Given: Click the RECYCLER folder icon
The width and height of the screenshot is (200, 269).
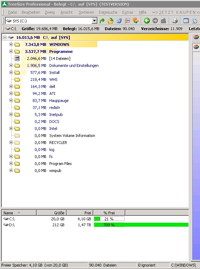Looking at the screenshot, I should click(17, 143).
